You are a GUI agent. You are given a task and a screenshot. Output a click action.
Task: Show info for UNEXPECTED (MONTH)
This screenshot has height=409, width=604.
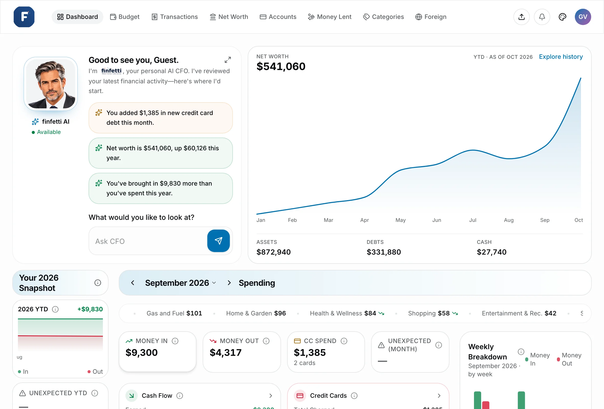439,345
